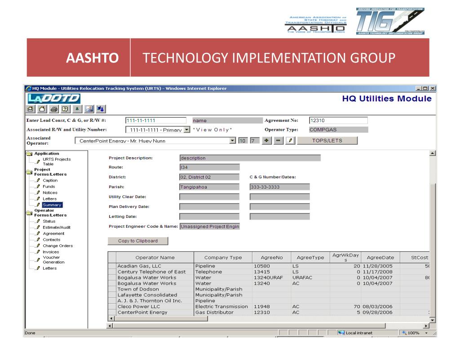Click the mail envelope toolbar icon
Viewport: 460px width, 345px height.
coord(30,109)
